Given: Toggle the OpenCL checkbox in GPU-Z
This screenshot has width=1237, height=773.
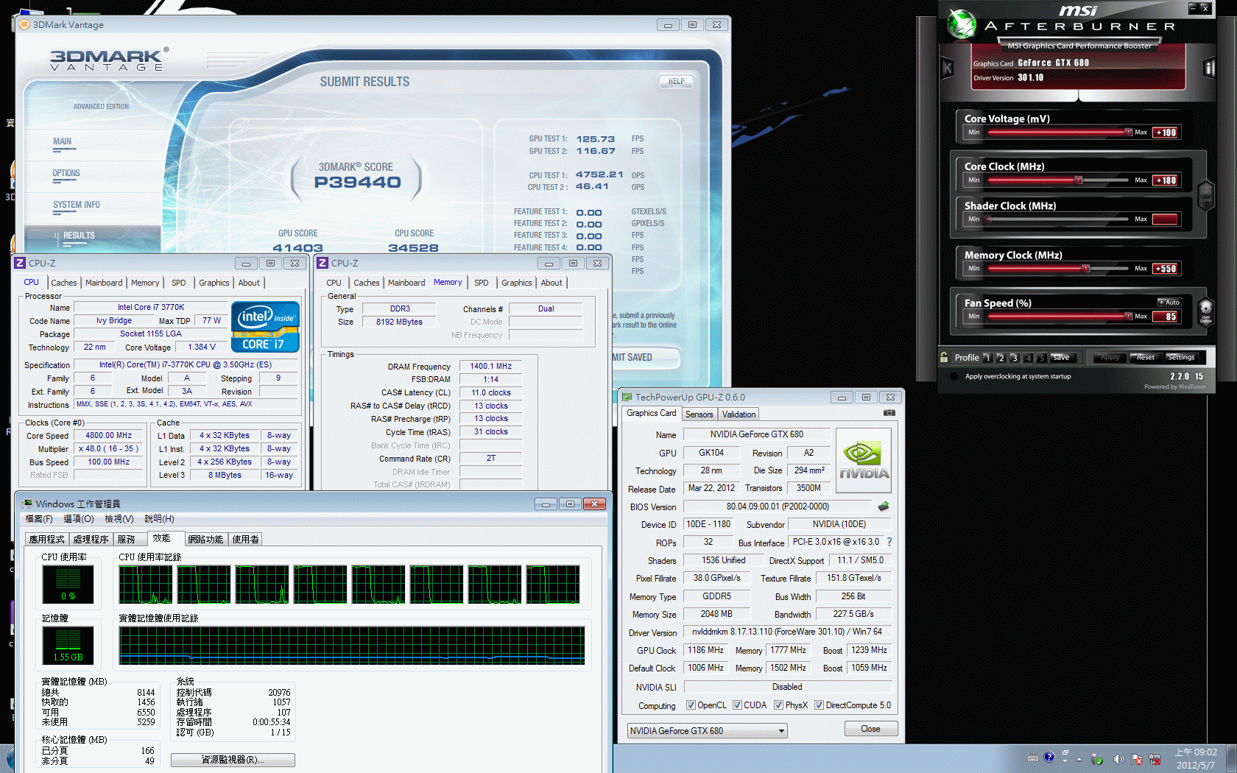Looking at the screenshot, I should pos(691,705).
